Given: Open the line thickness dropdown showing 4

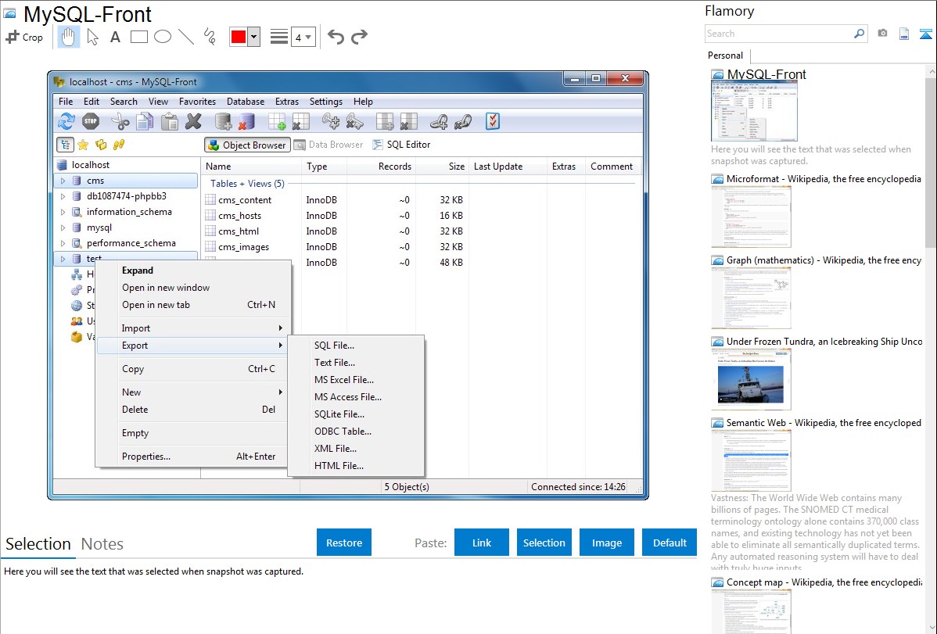Looking at the screenshot, I should (303, 38).
